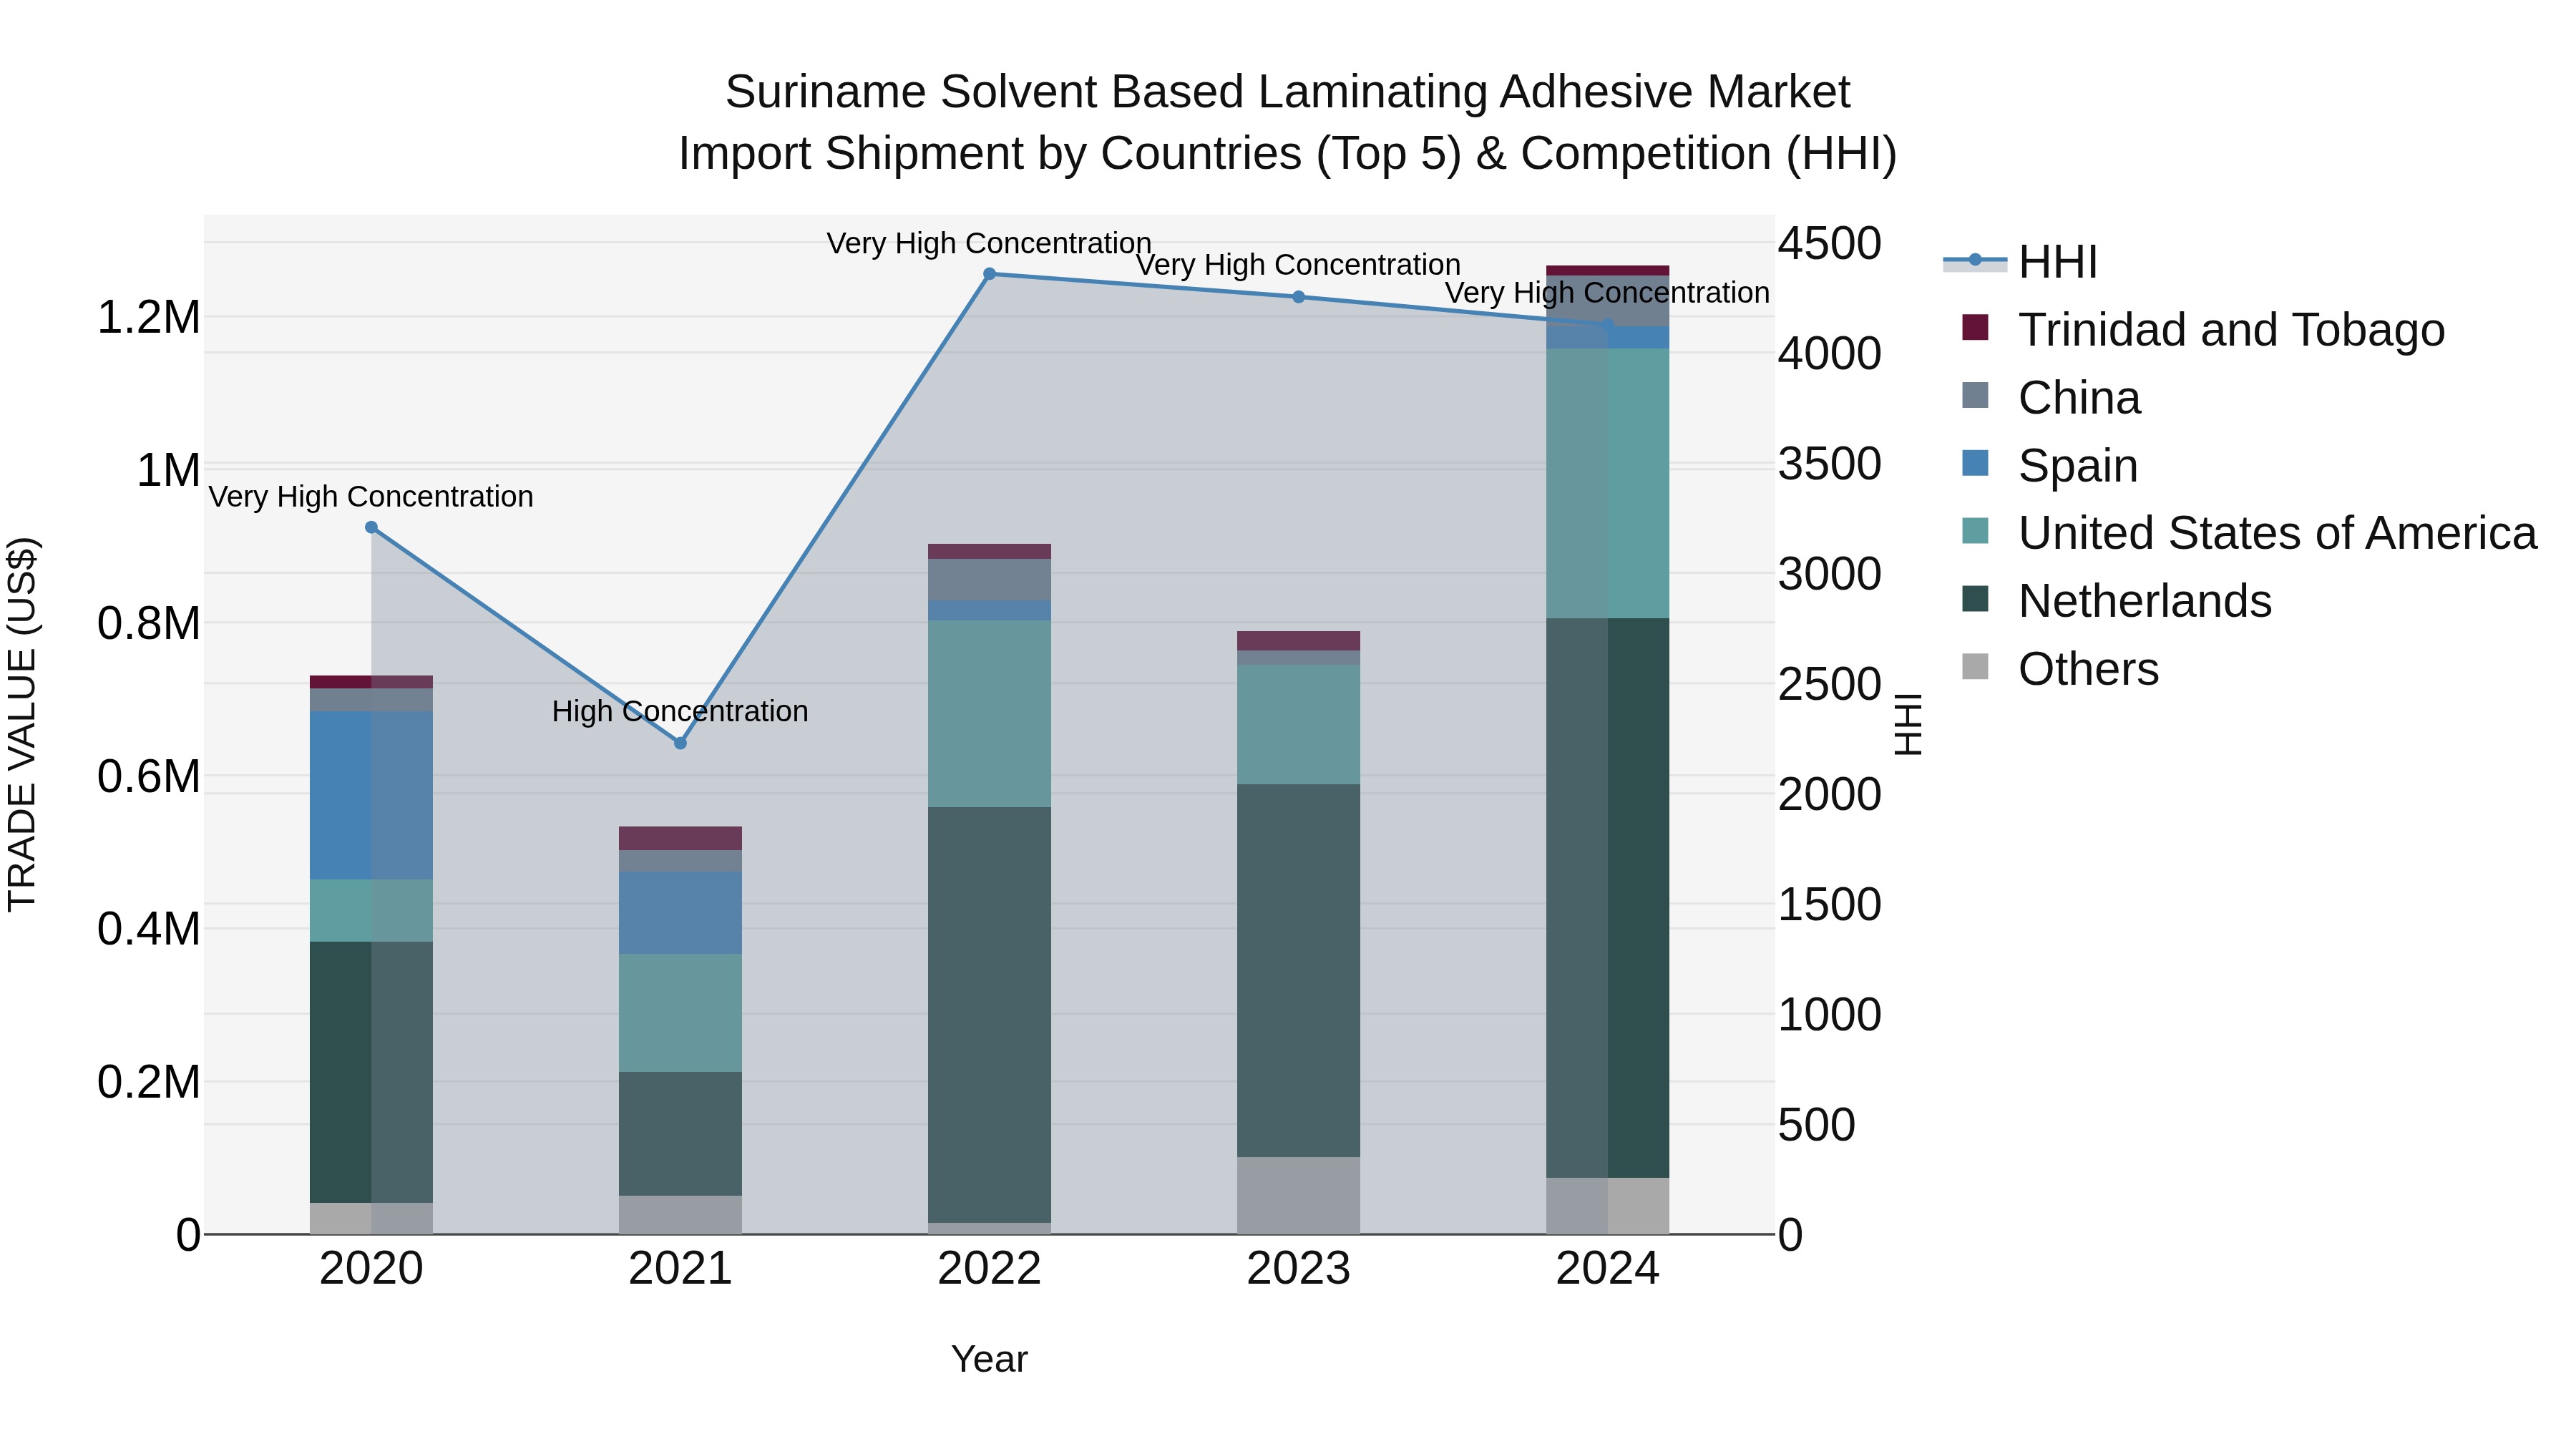Toggle the Others legend item
The image size is (2576, 1449).
(x=2060, y=668)
